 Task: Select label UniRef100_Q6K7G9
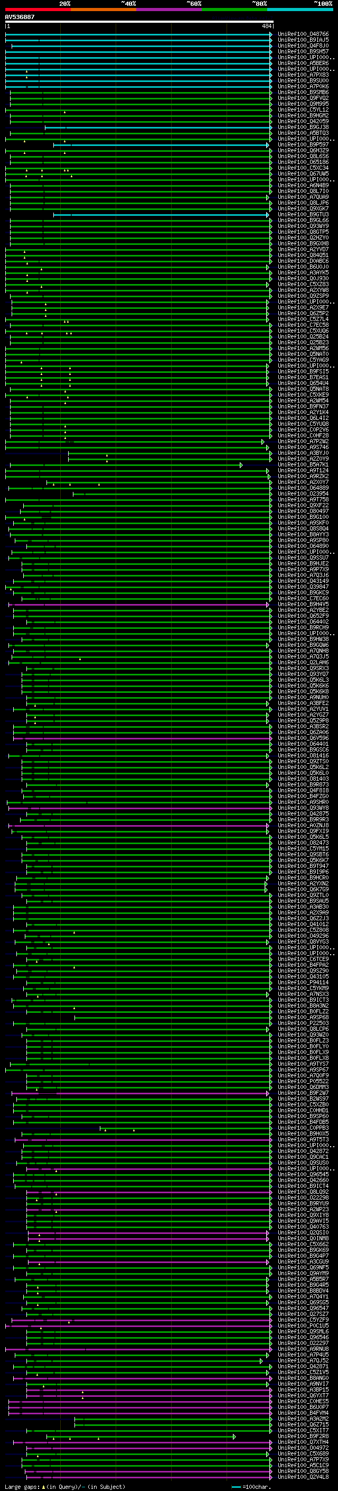[x=303, y=890]
